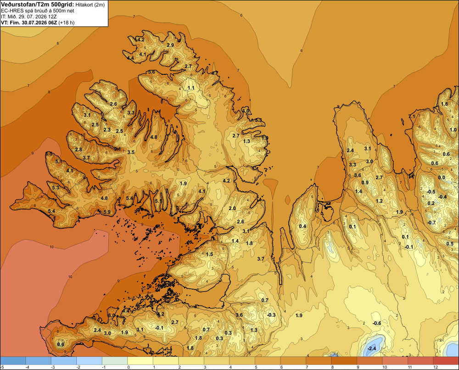Screen dimensions: 459x370
Task: Click the title 'Veðurstofan/T2m 500grid: Hitakort (2m)'
Action: point(53,5)
